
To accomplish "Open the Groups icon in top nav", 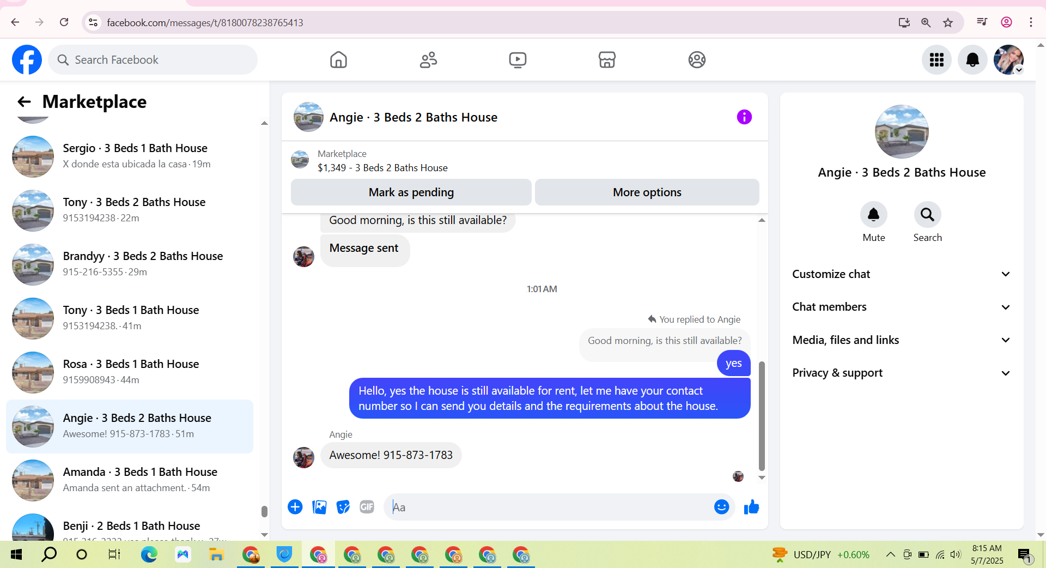I will (697, 59).
